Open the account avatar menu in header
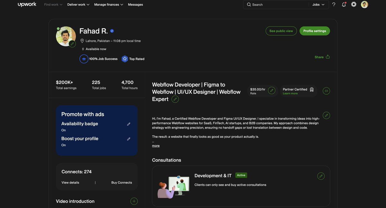Image resolution: width=386 pixels, height=208 pixels. pyautogui.click(x=364, y=5)
